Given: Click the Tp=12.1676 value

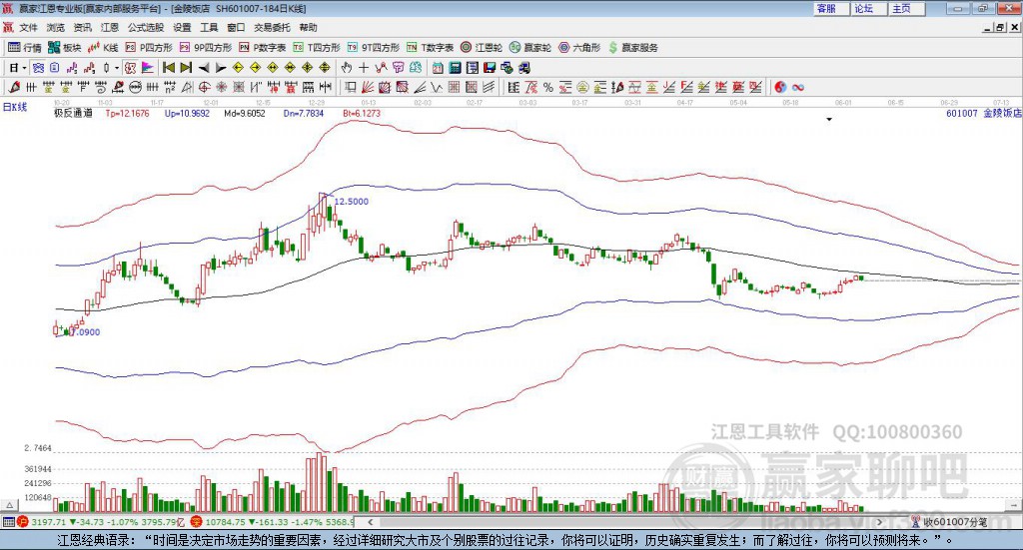Looking at the screenshot, I should [127, 114].
